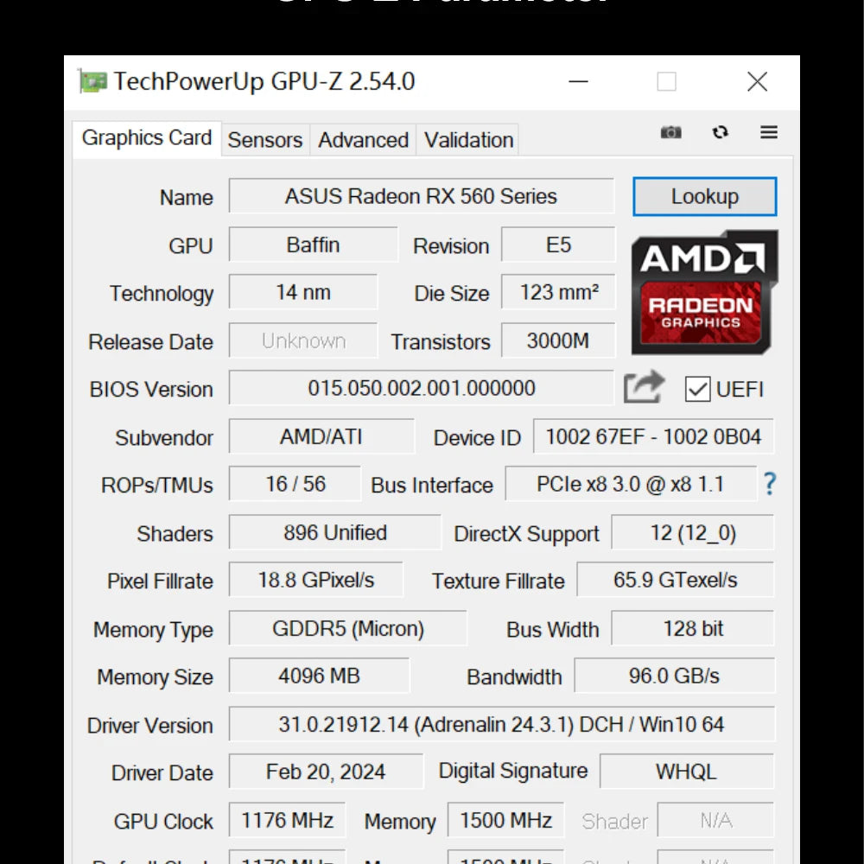The image size is (864, 864).
Task: Toggle the UEFI checkbox
Action: click(697, 389)
